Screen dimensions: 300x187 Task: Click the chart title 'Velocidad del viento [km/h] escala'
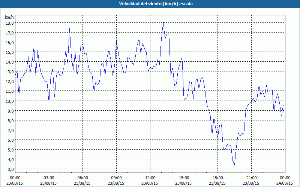156,4
